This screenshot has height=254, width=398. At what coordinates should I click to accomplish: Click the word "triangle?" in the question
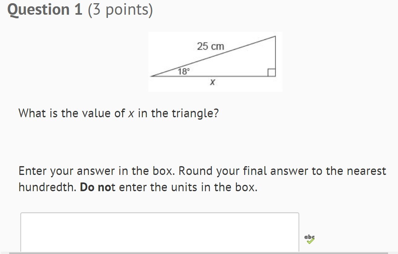point(195,113)
